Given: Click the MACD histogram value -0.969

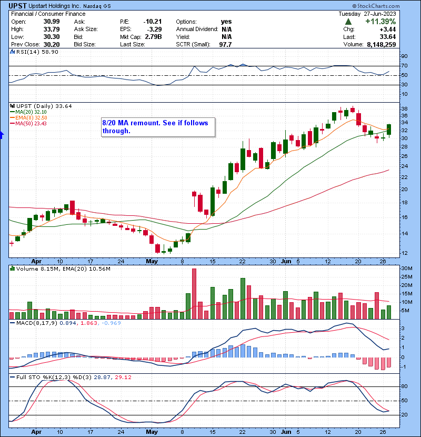Looking at the screenshot, I should pyautogui.click(x=111, y=323).
